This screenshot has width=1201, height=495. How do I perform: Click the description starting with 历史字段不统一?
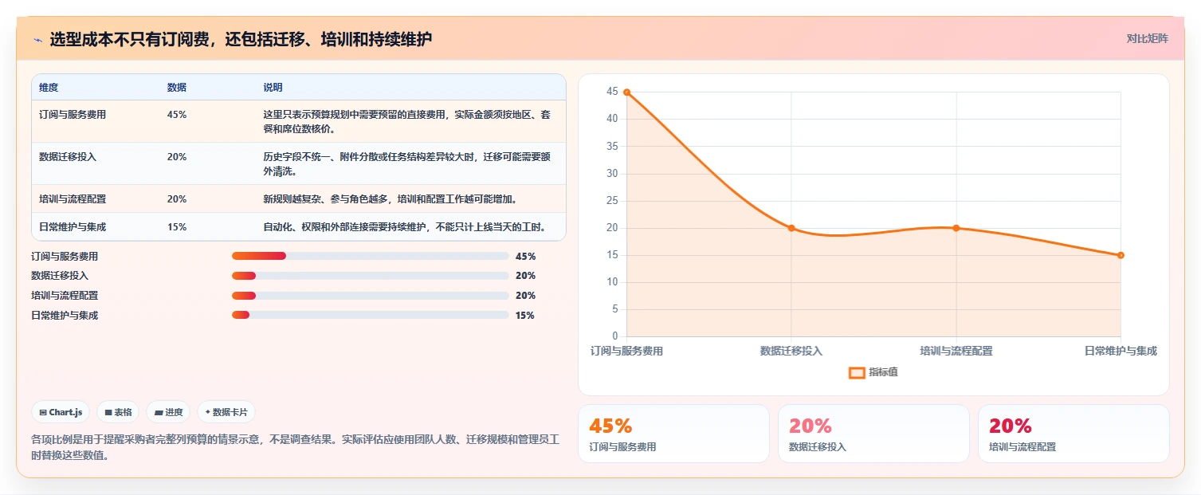407,163
